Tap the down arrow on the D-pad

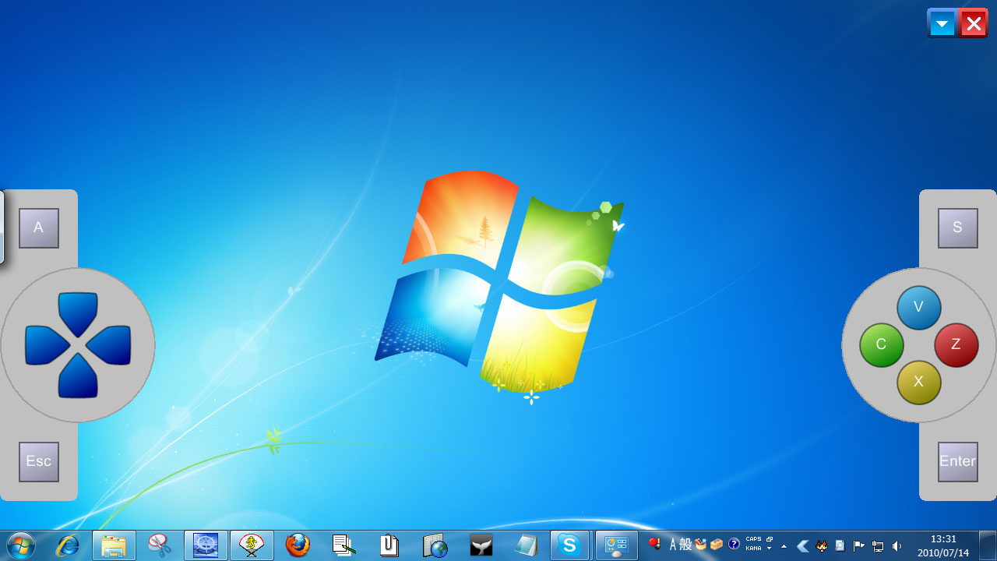click(78, 376)
